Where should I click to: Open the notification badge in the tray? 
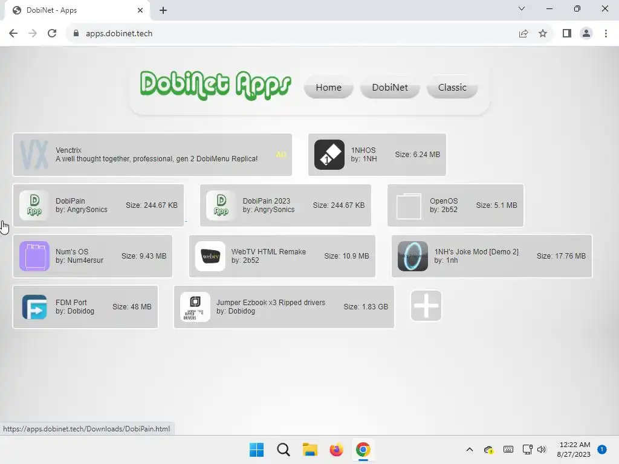[x=602, y=449]
